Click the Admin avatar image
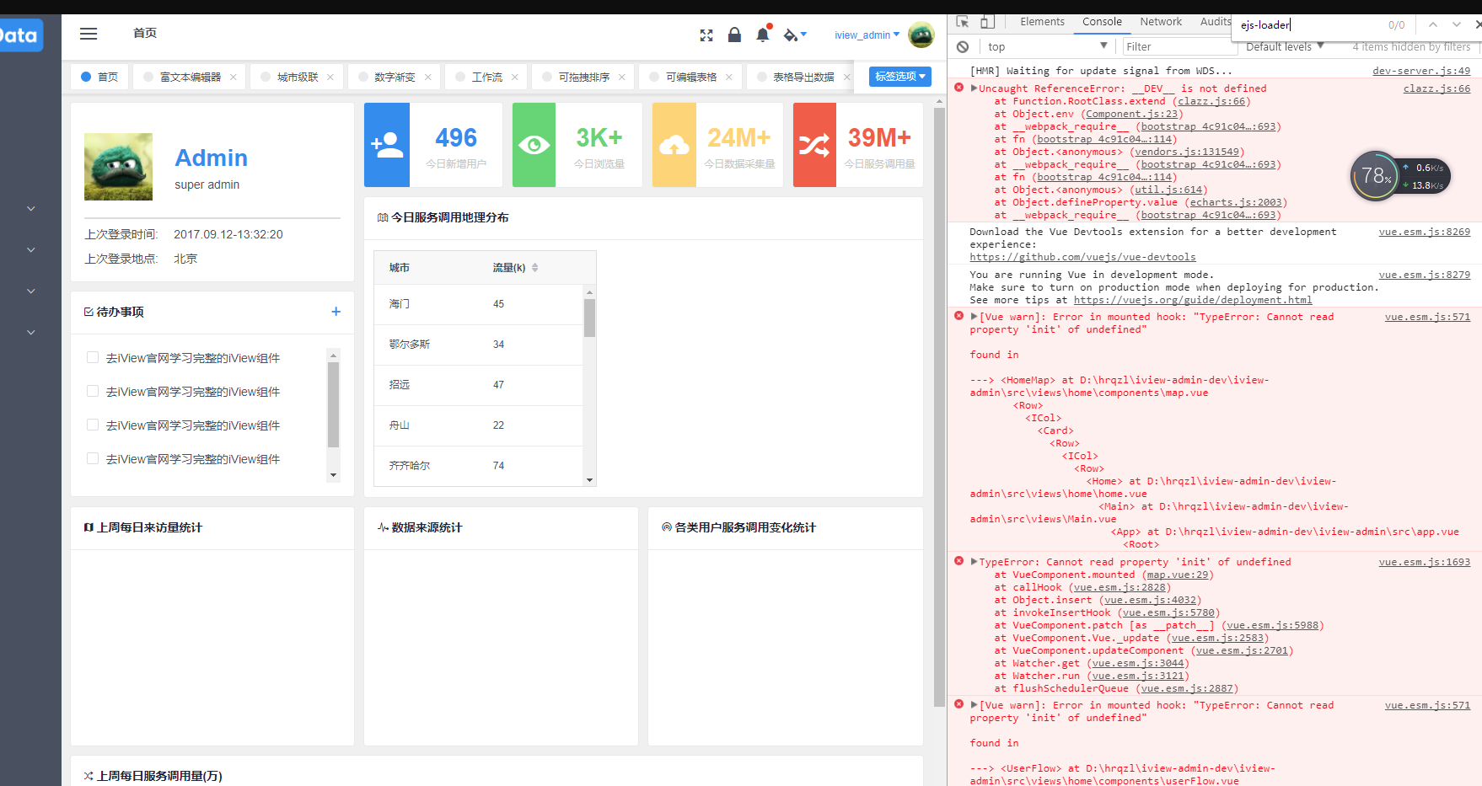The image size is (1482, 786). click(x=118, y=167)
